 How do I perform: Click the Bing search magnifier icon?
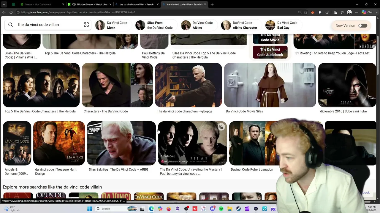[x=11, y=25]
